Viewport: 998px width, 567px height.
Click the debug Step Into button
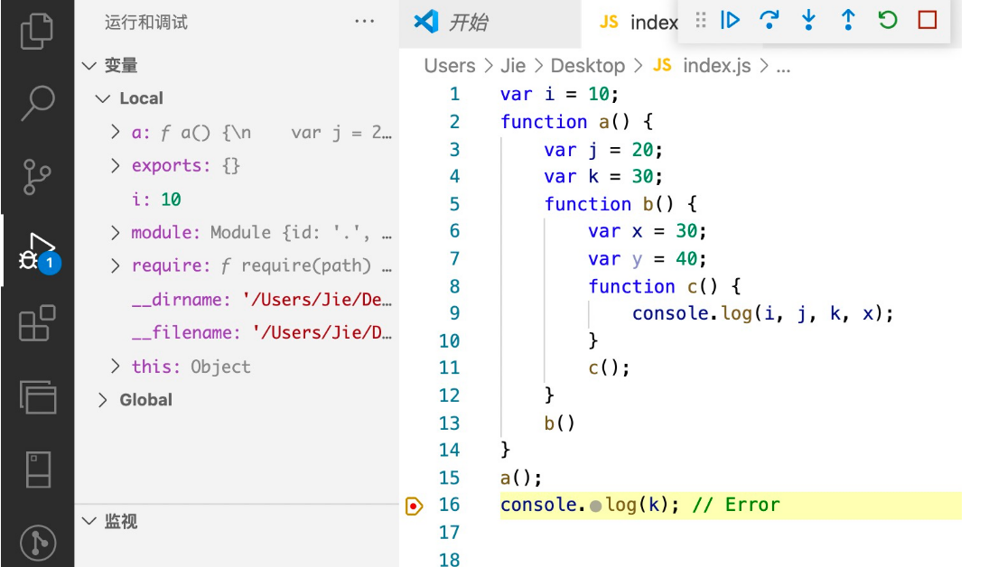pos(808,21)
